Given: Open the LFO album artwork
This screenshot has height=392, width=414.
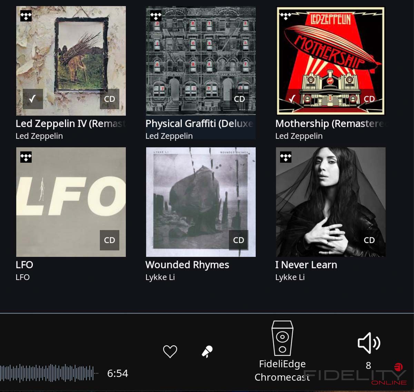Looking at the screenshot, I should pyautogui.click(x=71, y=202).
